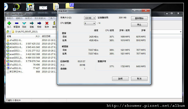Viewport: 188px width, 109px height.
Task: Sort by the Modified date (修改日期) column header
Action: coord(46,36)
